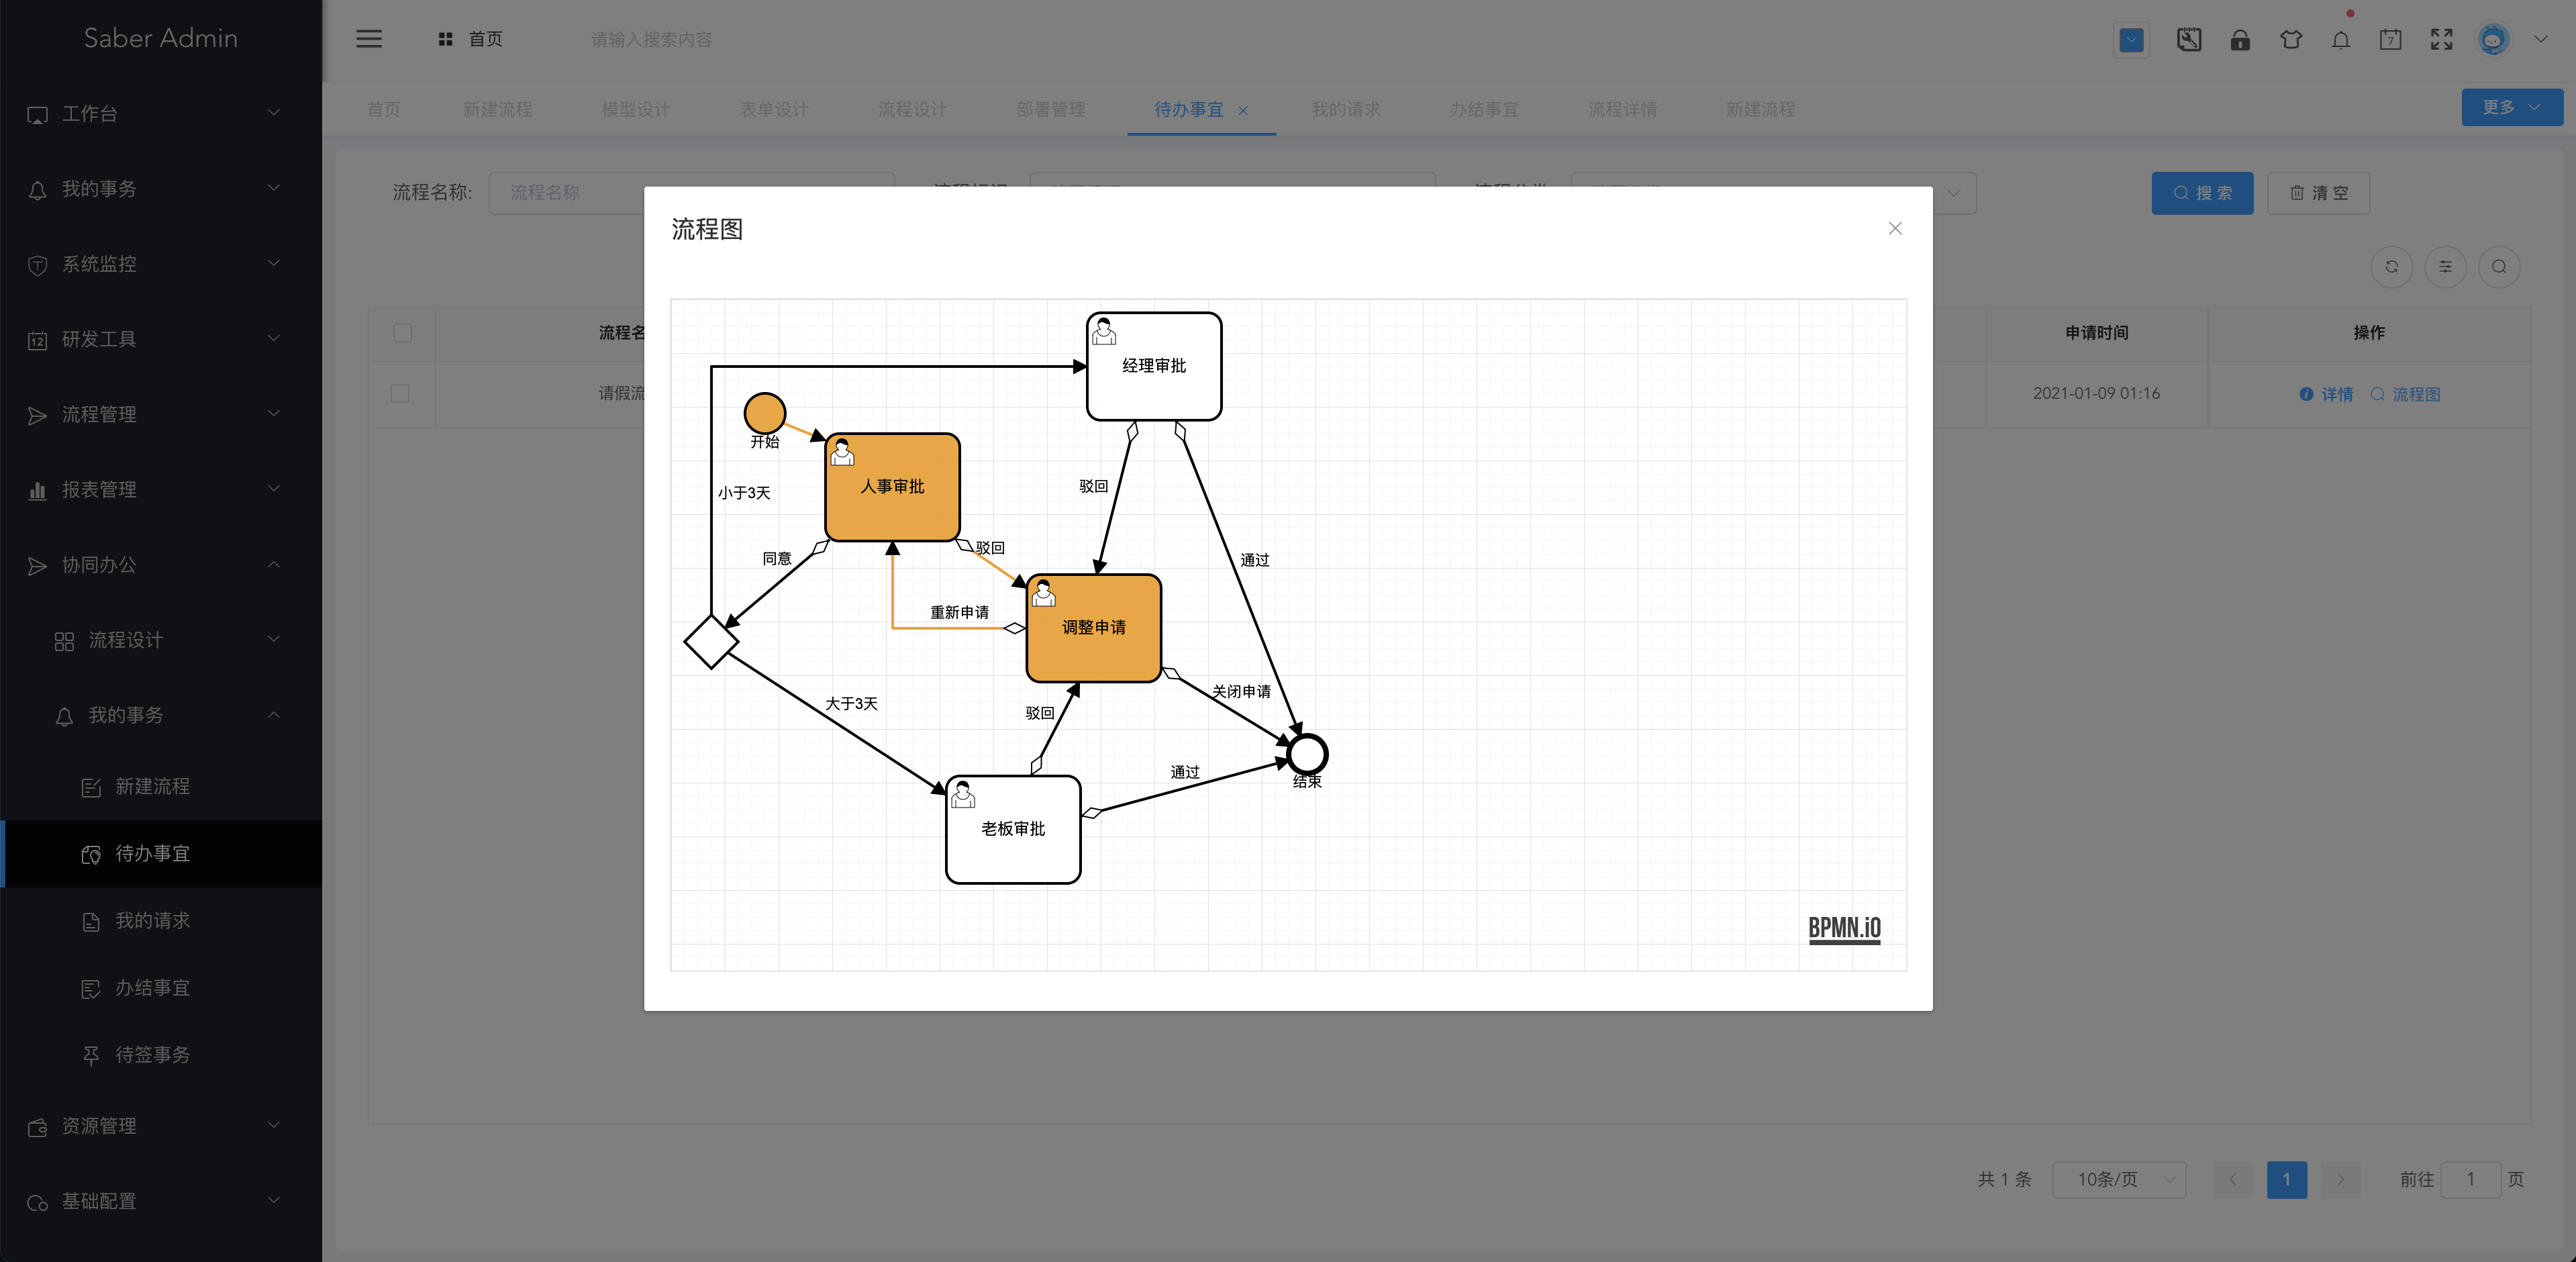Tick the 请假流程 row checkbox

(400, 393)
